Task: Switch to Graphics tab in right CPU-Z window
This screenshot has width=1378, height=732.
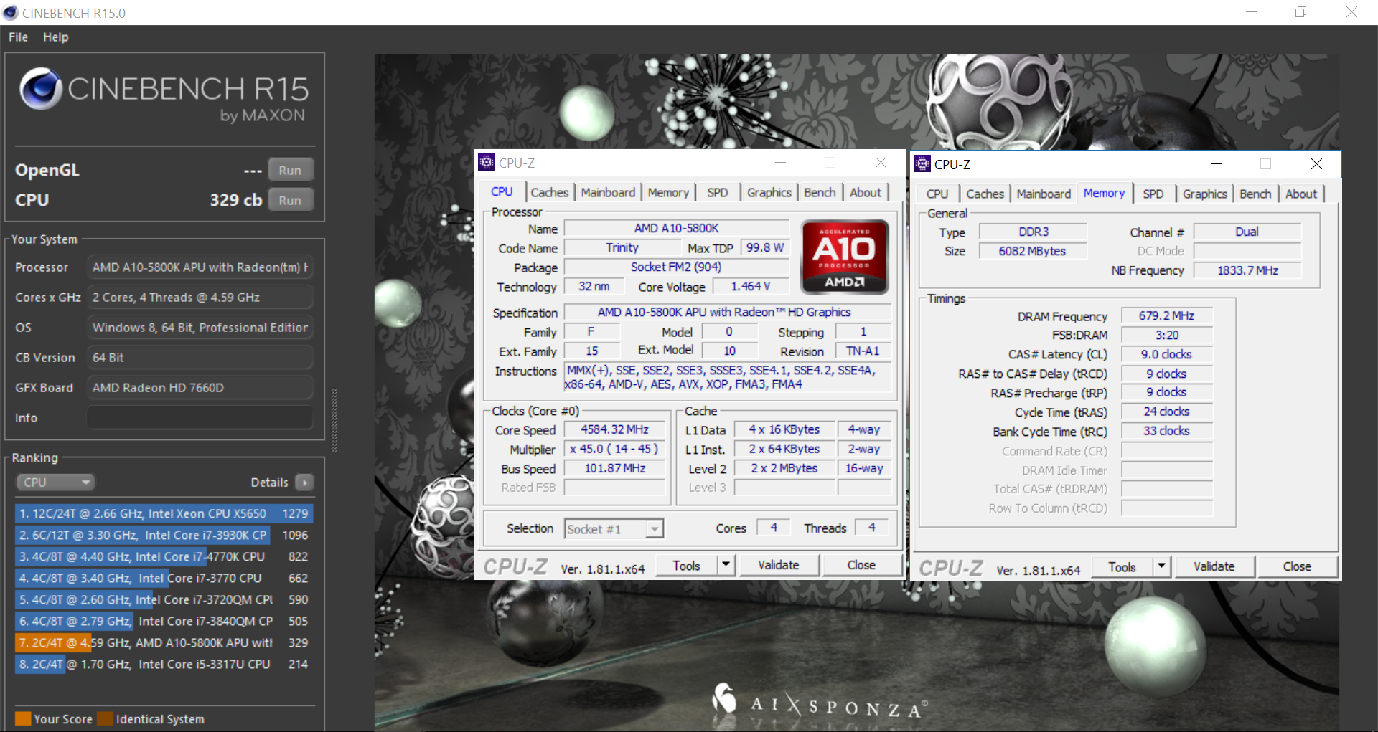Action: (1205, 194)
